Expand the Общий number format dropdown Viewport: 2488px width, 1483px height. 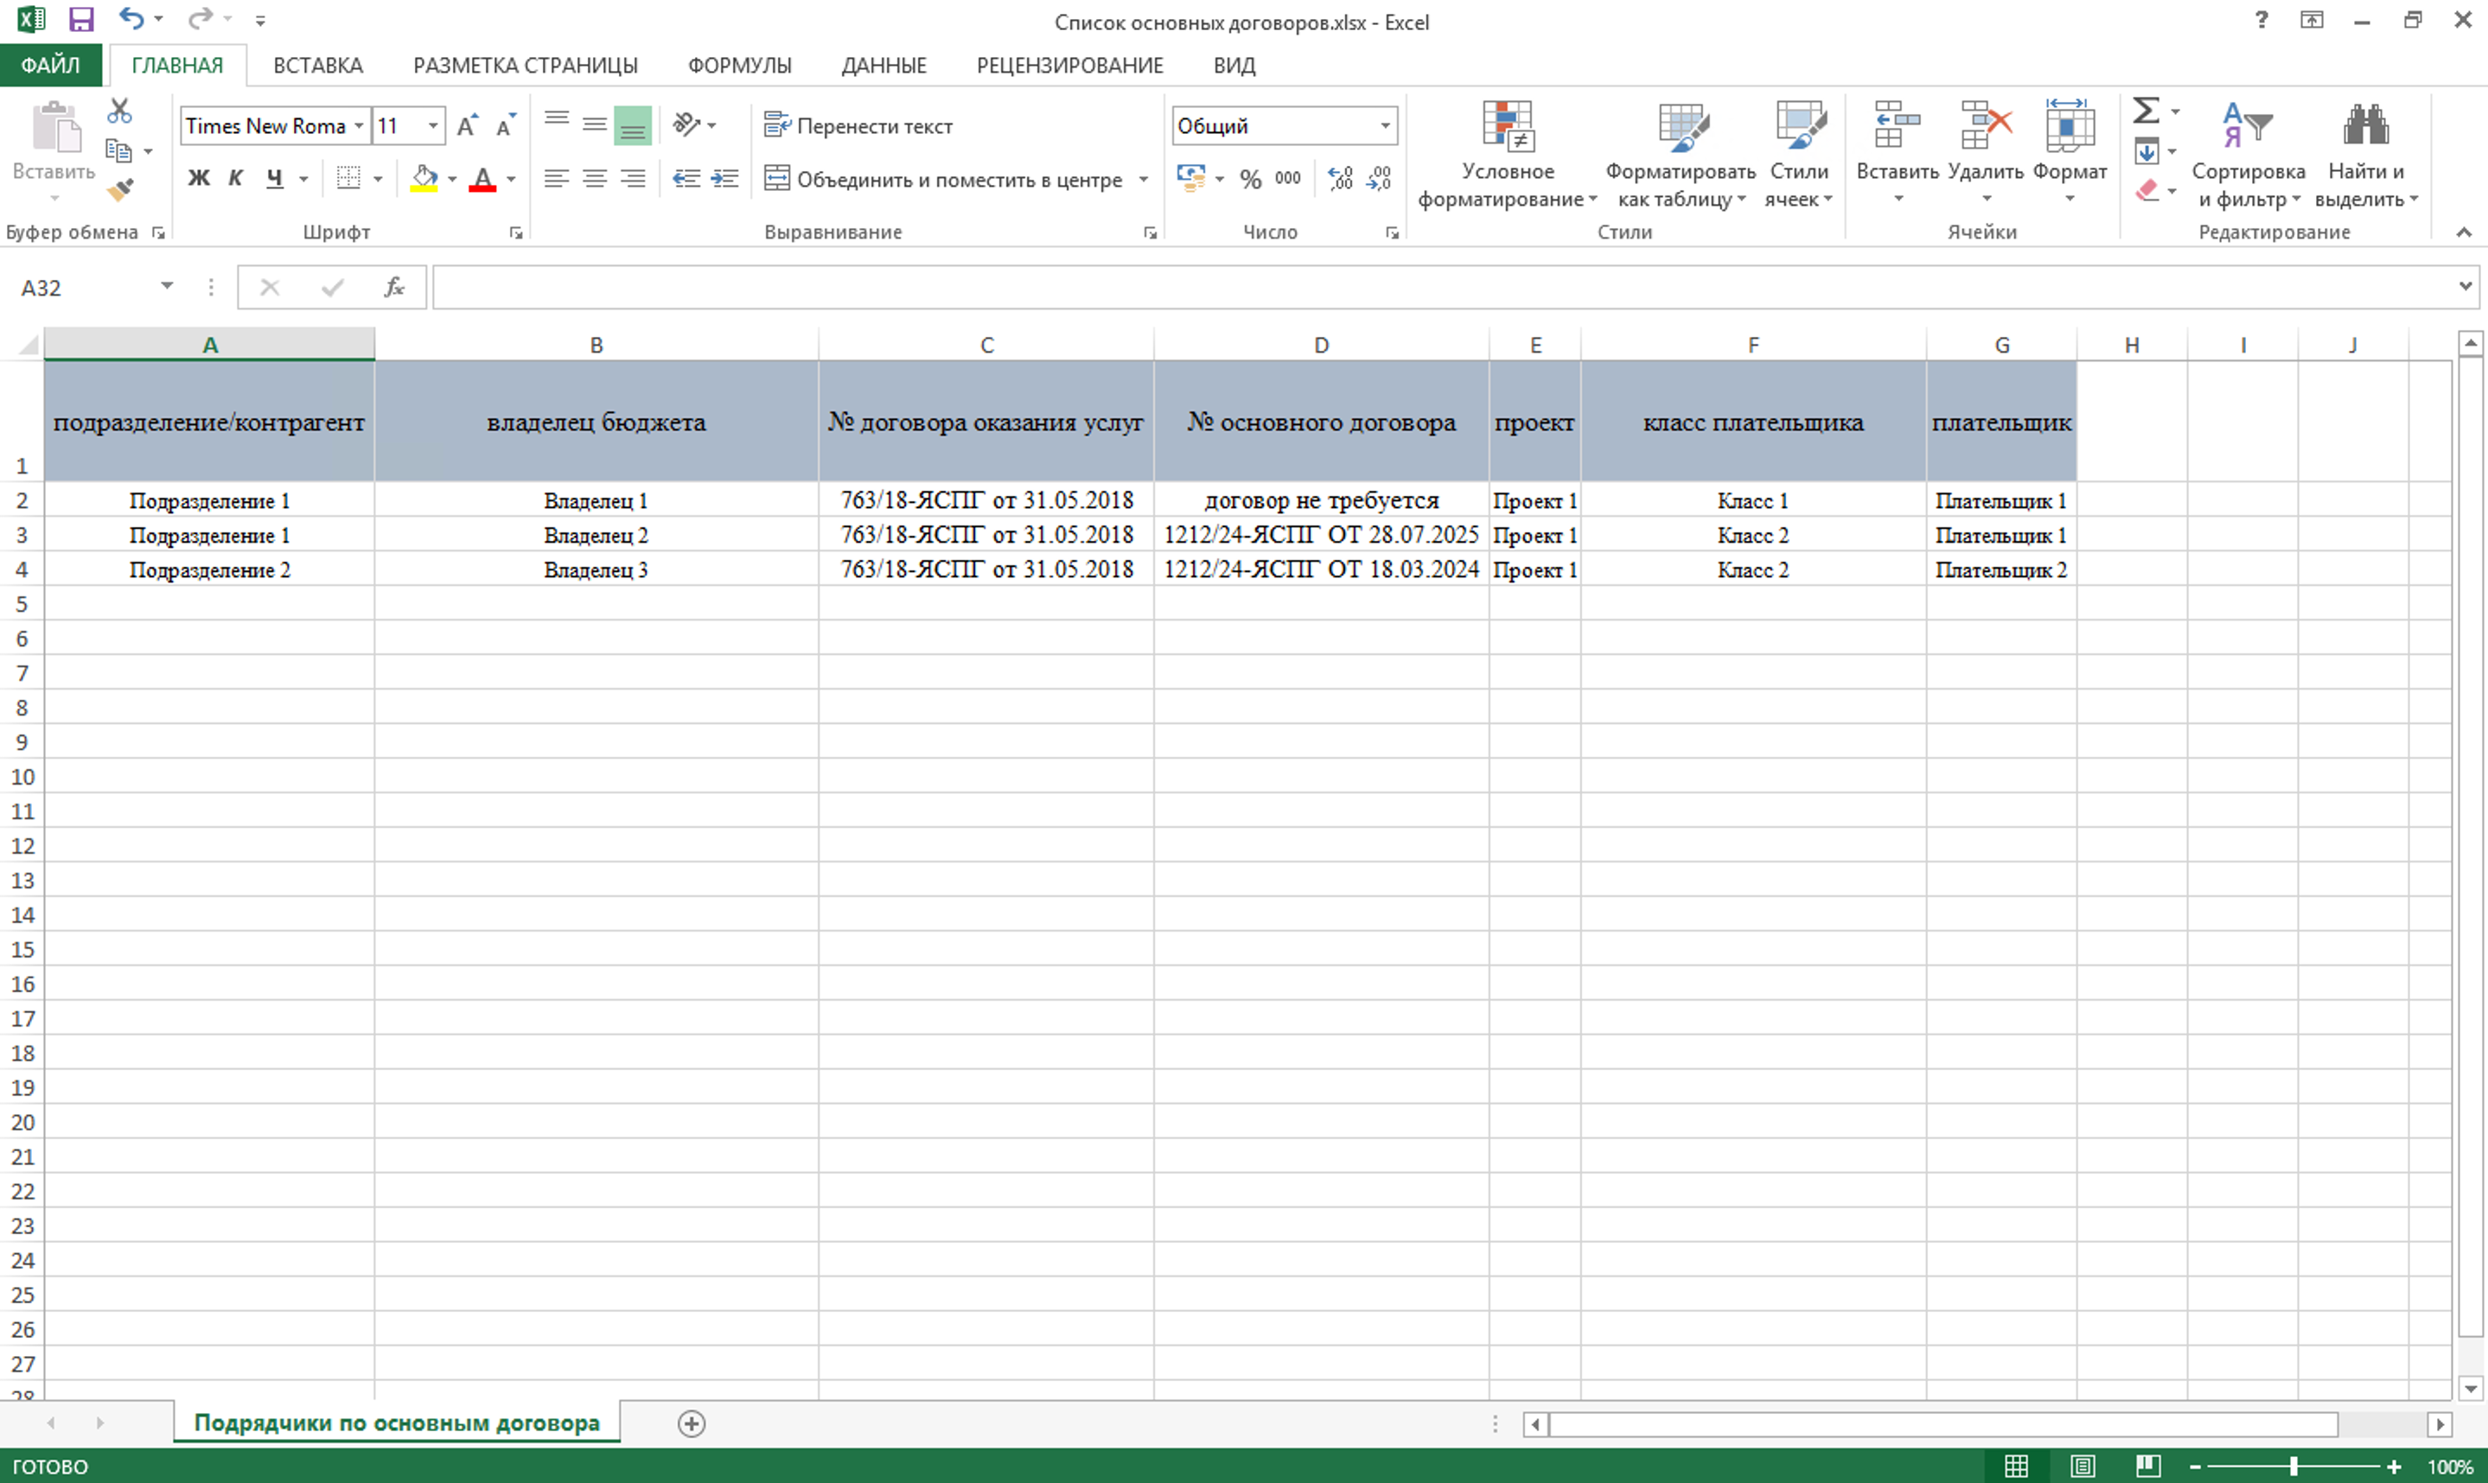click(x=1384, y=126)
